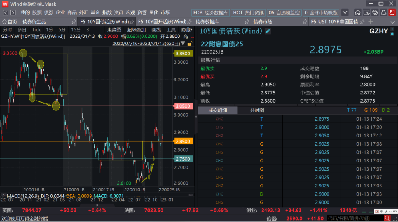
Task: Click the 22附息国债25 bond name
Action: (222, 44)
